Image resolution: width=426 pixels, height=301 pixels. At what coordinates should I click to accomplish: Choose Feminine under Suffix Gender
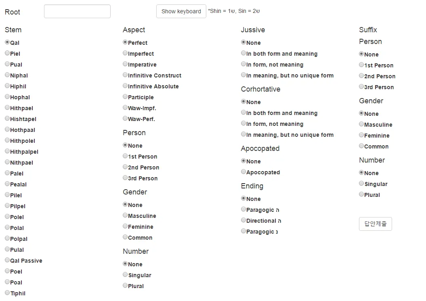(x=361, y=135)
